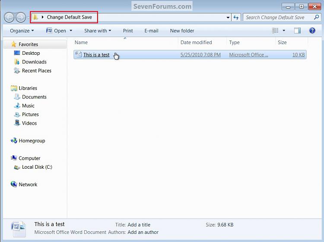Click the breadcrumb arrow before Change Default Save
324x242 pixels.
43,17
